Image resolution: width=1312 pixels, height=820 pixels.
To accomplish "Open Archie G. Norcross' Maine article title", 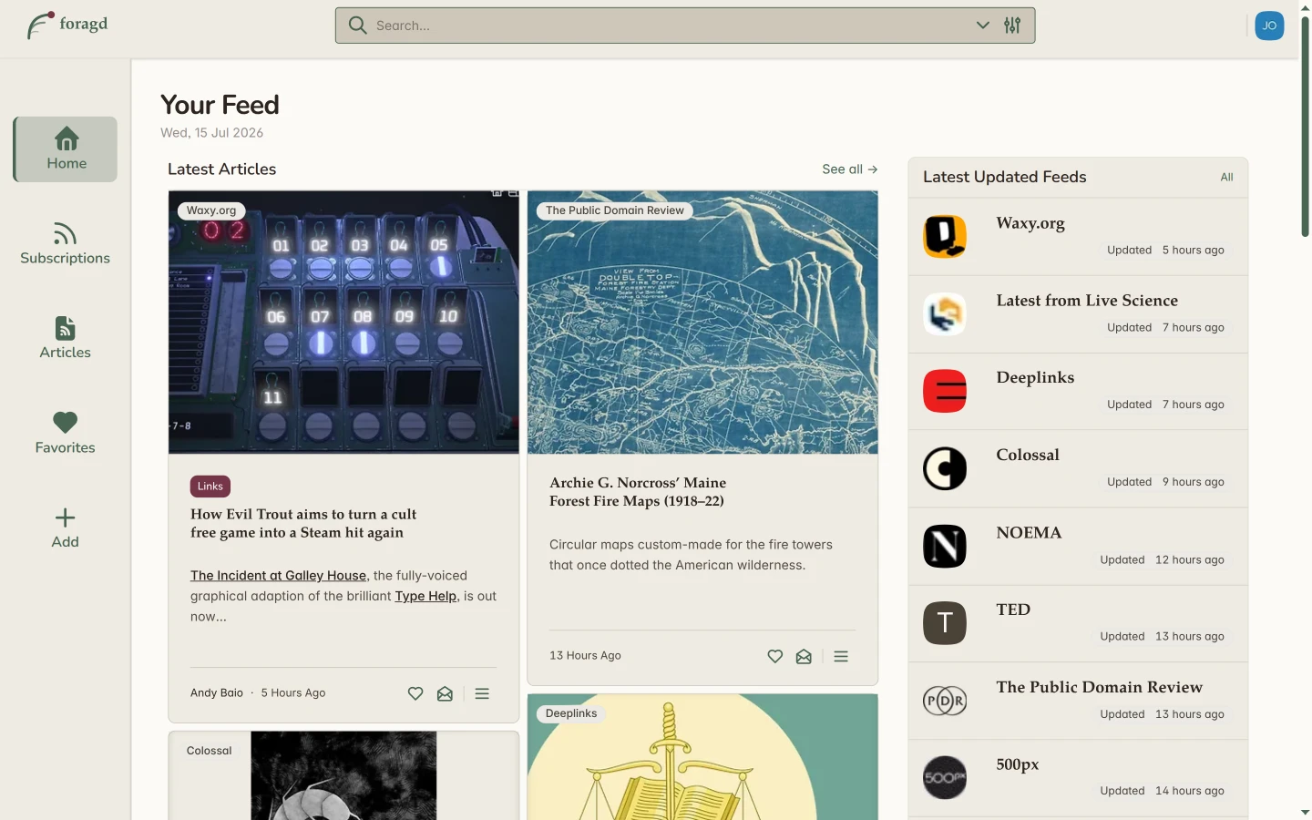I will pos(638,492).
